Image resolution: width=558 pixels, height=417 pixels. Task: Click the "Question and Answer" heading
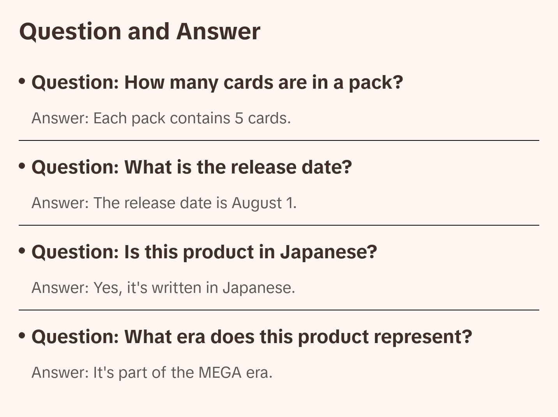pos(139,32)
